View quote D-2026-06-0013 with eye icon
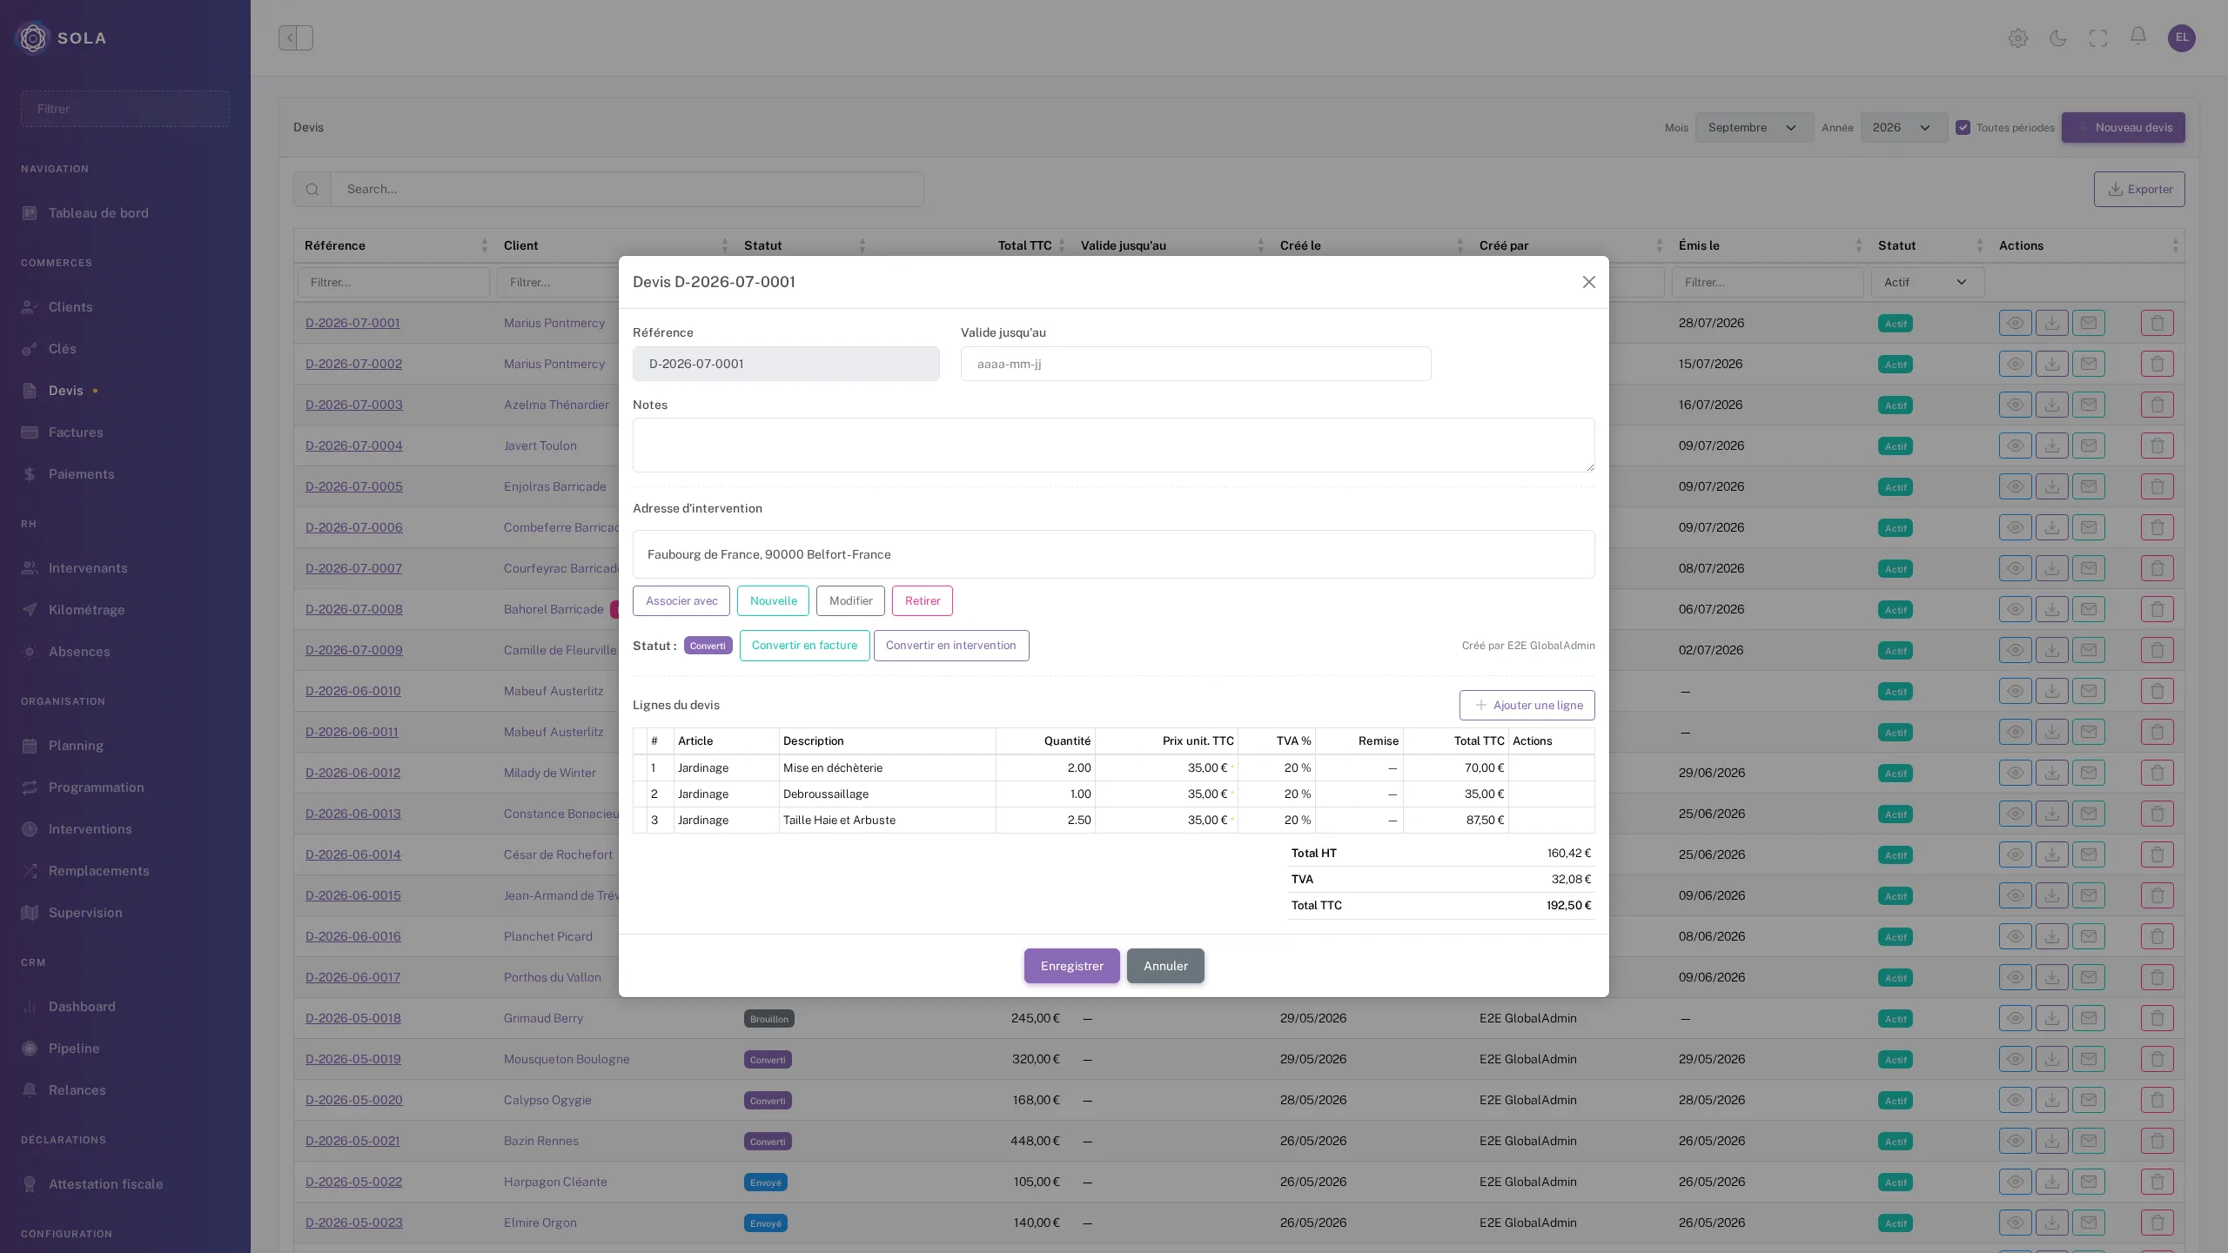Screen dimensions: 2228x1253 click(2016, 814)
